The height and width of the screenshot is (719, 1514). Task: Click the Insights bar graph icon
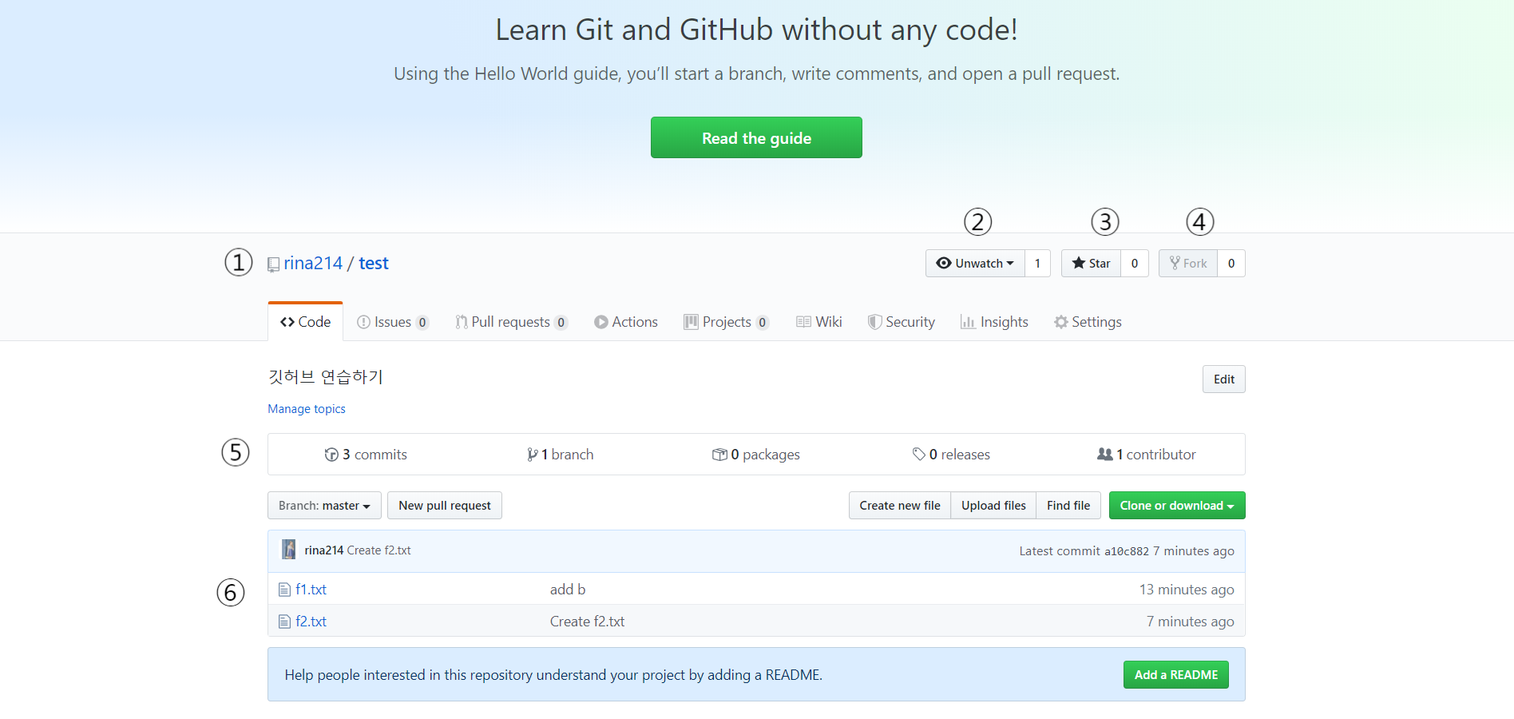[x=968, y=322]
